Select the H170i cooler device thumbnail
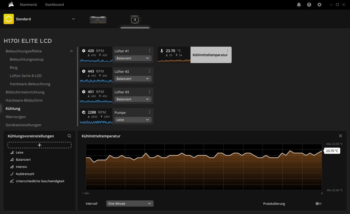350x214 pixels. 135,20
